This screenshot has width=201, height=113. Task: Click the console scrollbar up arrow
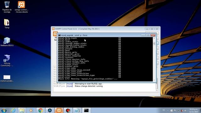tap(154, 38)
